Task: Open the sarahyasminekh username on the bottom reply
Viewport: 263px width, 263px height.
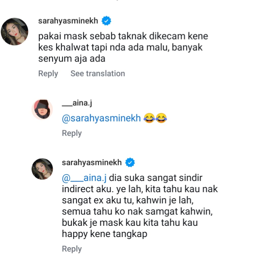Action: tap(92, 162)
